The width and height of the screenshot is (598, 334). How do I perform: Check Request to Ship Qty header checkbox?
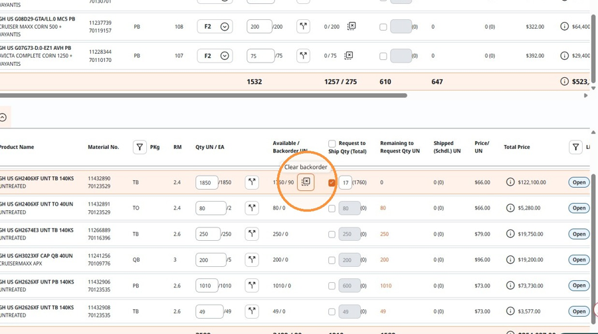[x=332, y=144]
